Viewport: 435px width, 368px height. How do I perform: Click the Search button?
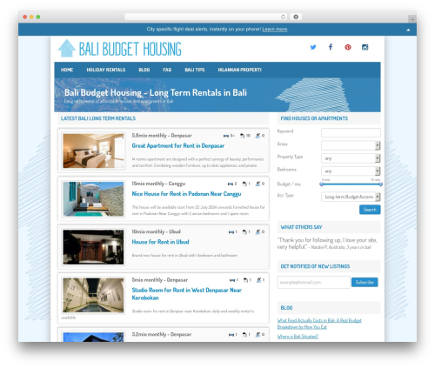370,210
